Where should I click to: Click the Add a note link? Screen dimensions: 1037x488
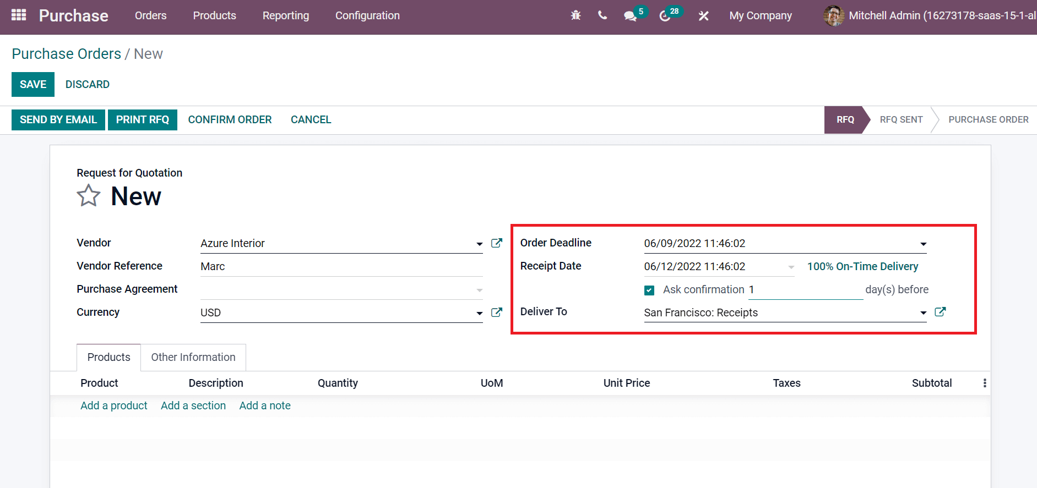(x=265, y=405)
